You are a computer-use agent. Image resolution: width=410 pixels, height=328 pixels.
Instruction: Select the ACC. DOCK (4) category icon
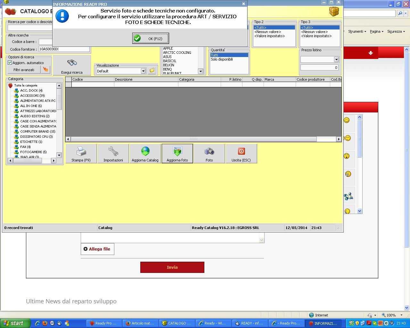(x=16, y=91)
